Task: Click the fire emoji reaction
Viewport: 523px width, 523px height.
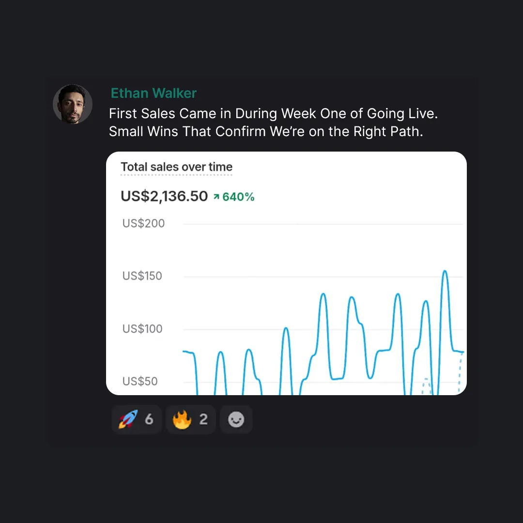Action: click(x=190, y=419)
